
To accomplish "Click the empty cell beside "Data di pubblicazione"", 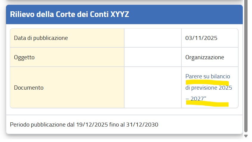I will (x=153, y=38).
